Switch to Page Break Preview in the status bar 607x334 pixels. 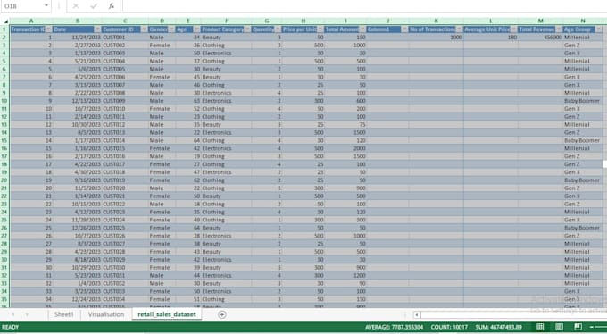pos(578,327)
